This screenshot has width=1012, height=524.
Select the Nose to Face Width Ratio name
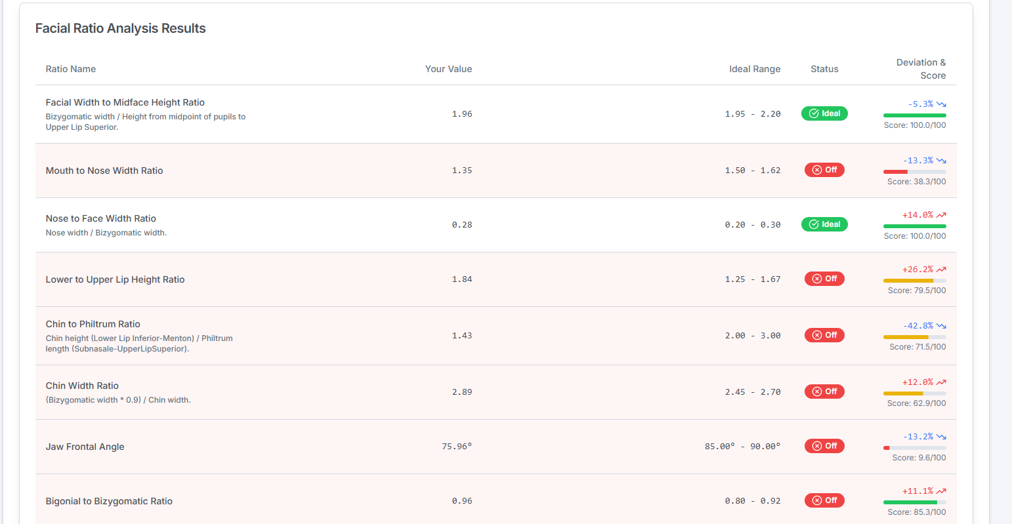pos(101,218)
